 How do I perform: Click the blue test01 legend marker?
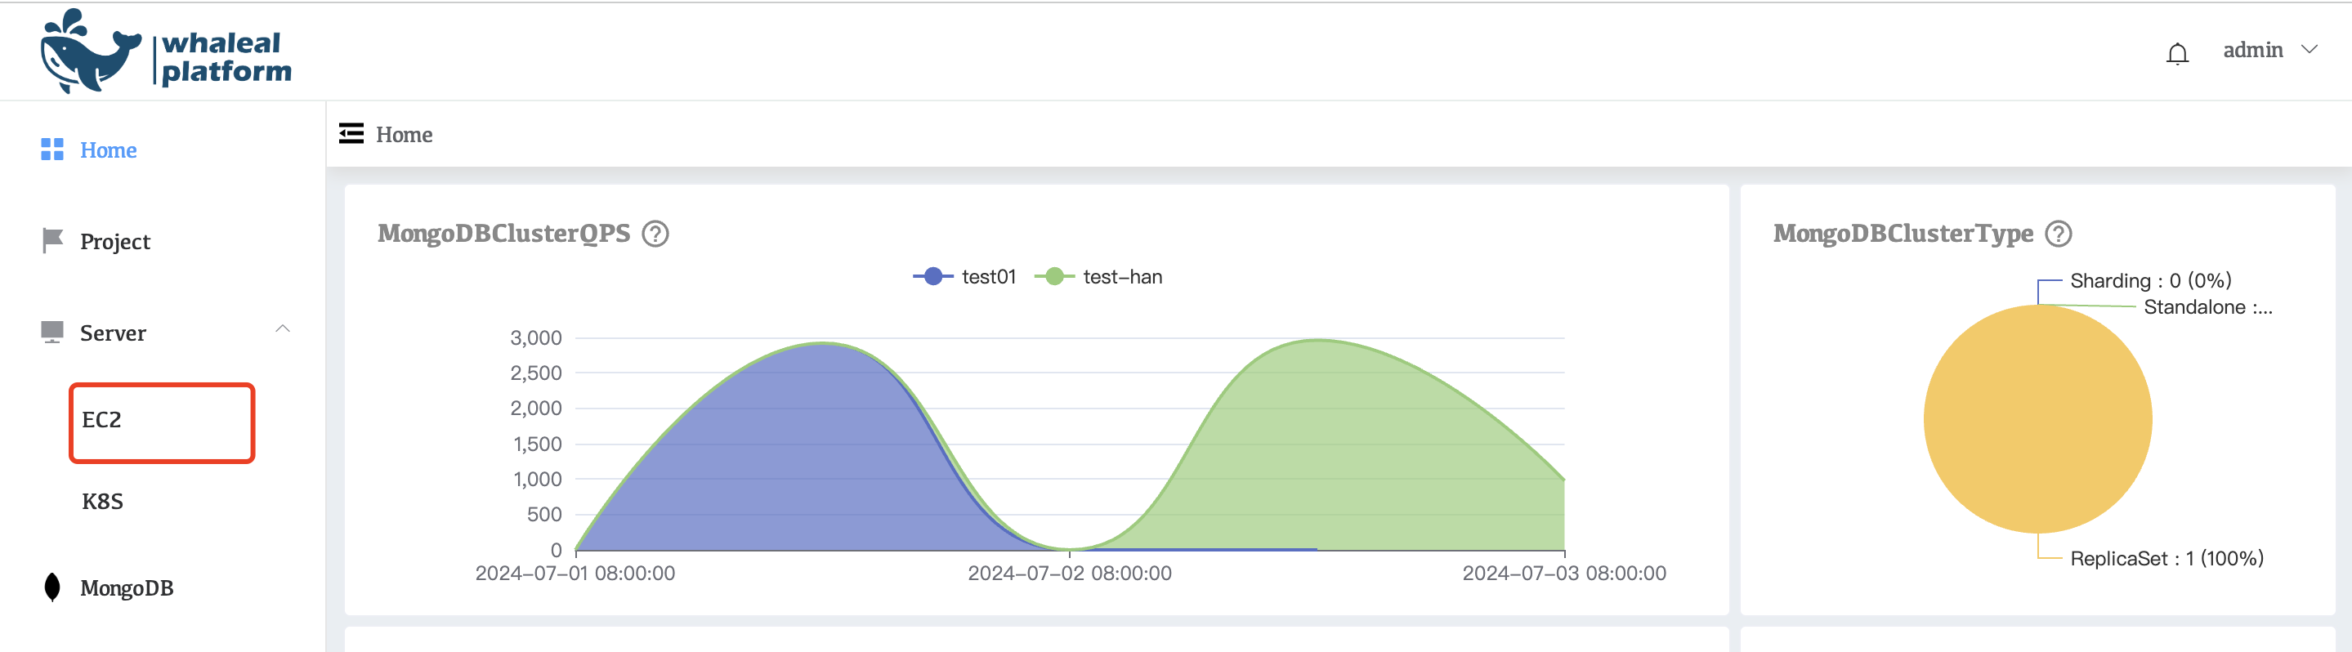[x=933, y=277]
